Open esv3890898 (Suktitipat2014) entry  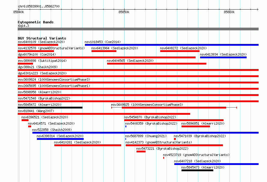[x=42, y=61]
